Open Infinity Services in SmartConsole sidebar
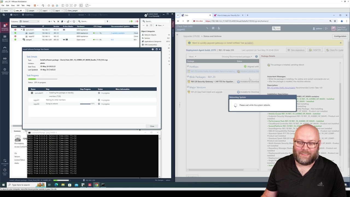The image size is (350, 197). (5, 60)
